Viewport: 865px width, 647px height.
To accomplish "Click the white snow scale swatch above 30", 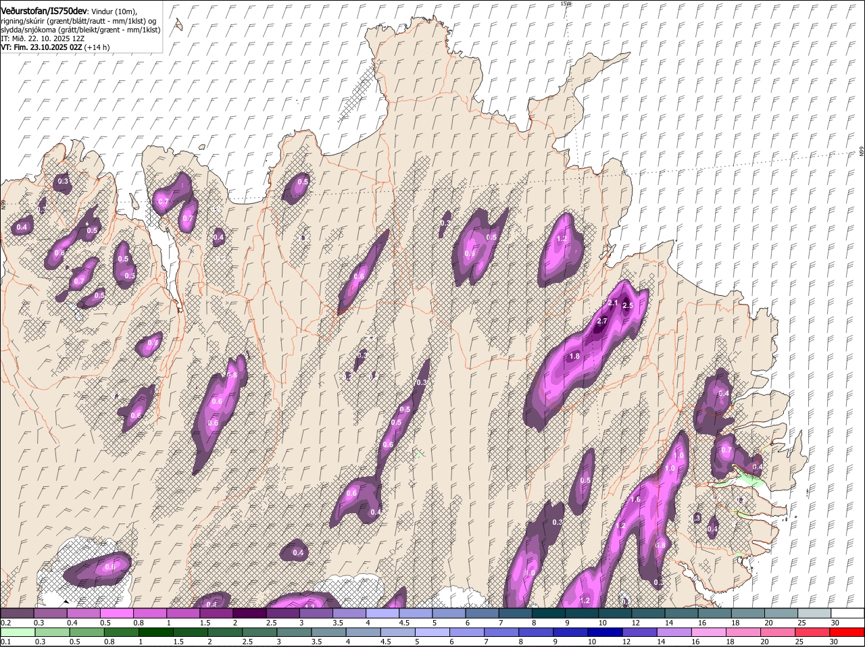I will coord(848,613).
